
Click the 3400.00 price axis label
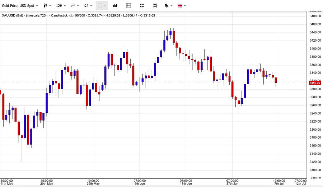pos(315,49)
